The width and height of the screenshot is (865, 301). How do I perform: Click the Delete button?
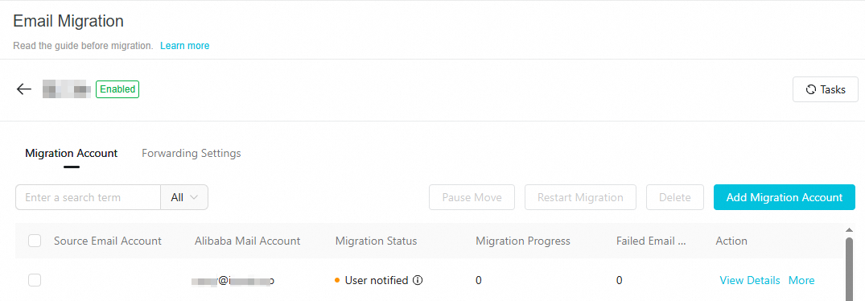pyautogui.click(x=675, y=197)
